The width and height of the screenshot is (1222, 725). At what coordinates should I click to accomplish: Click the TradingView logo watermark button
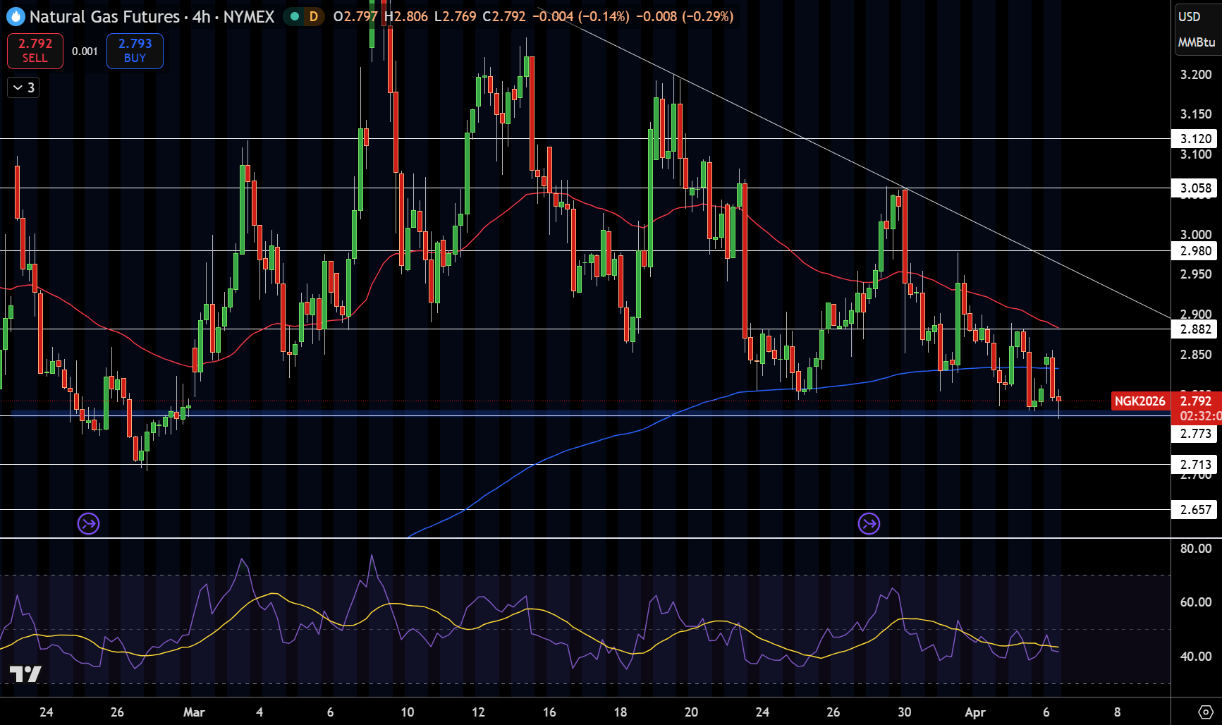coord(25,674)
